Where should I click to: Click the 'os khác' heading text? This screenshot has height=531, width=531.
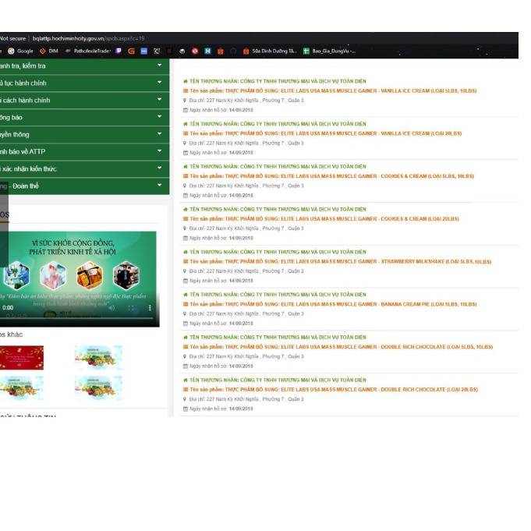tap(11, 335)
